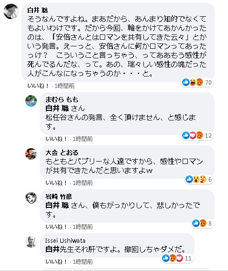Open the 11 reactions summary on Issei Ushiwata's comment
This screenshot has height=271, width=228.
point(177,259)
